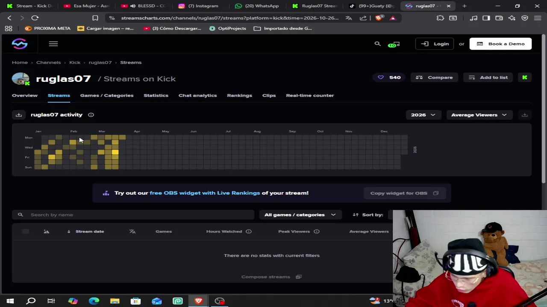Screen dimensions: 547x307
Task: Open the Average Viewers metric dropdown
Action: 479,115
